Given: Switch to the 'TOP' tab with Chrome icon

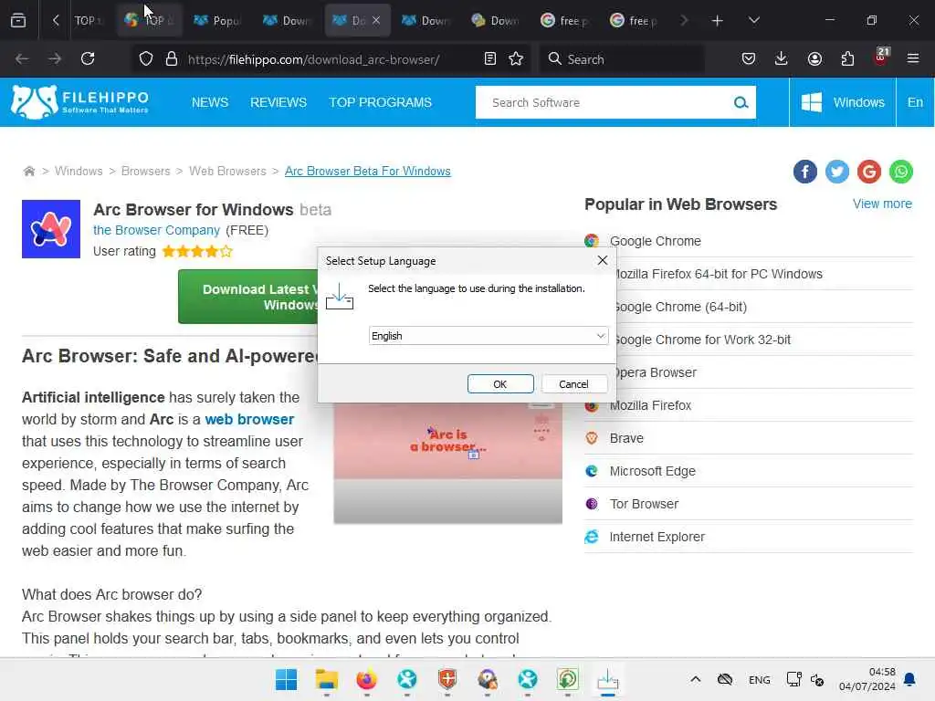Looking at the screenshot, I should pos(149,21).
